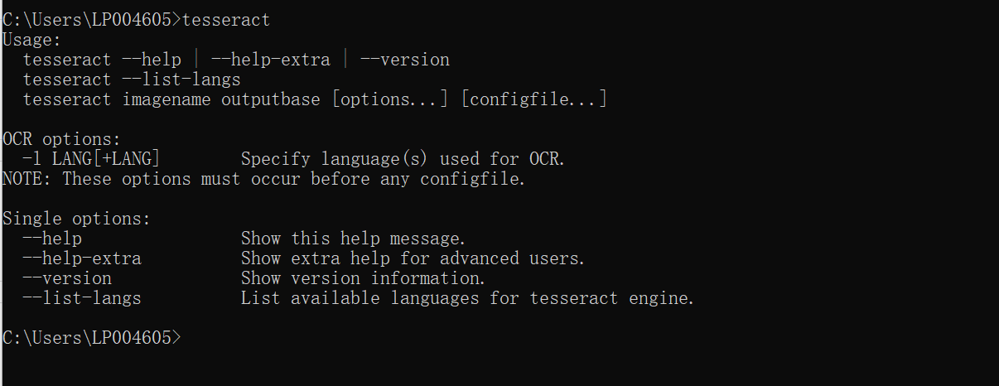Screen dimensions: 999x386
Task: Click the "Show version information." description
Action: [363, 278]
